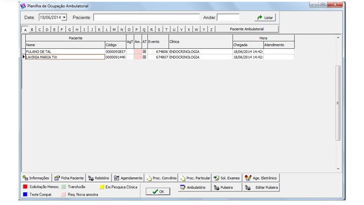Click yellow Em Pesquisa Clínica swatch
This screenshot has width=364, height=205.
[102, 187]
